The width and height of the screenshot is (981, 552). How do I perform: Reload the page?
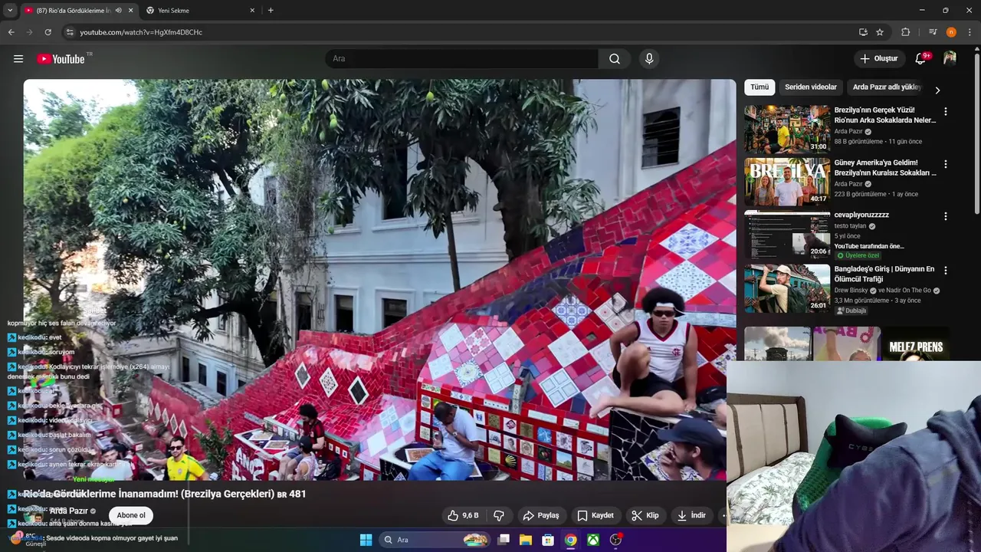click(x=48, y=32)
